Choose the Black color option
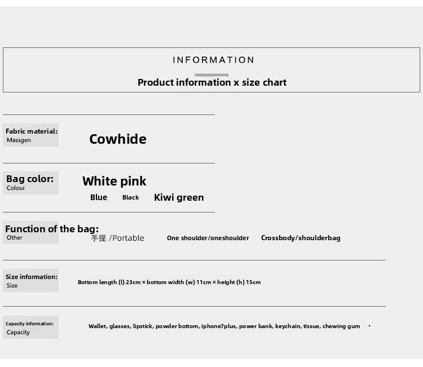 point(131,197)
